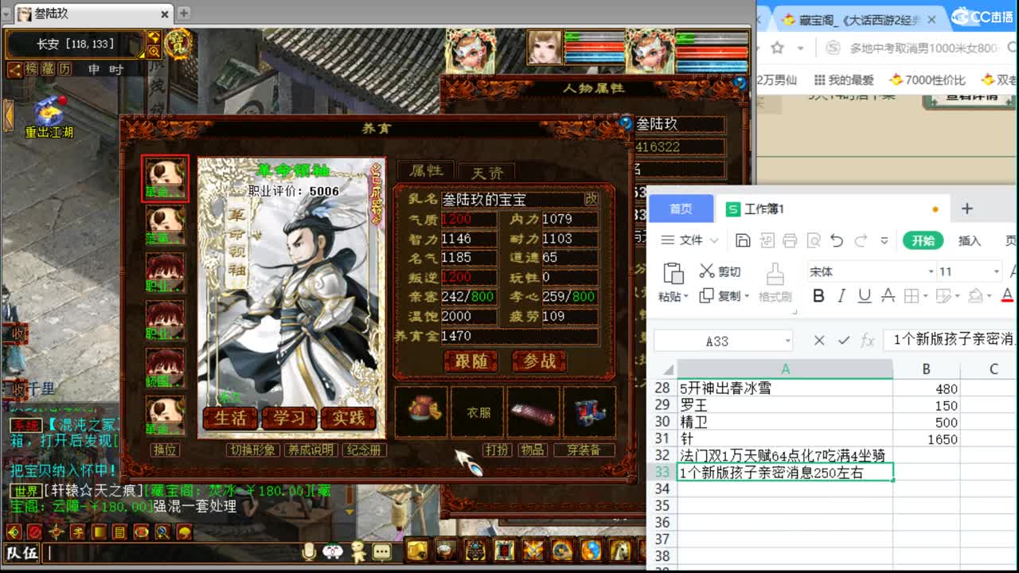Expand the 文件 menu dropdown
The width and height of the screenshot is (1019, 573).
pos(689,240)
